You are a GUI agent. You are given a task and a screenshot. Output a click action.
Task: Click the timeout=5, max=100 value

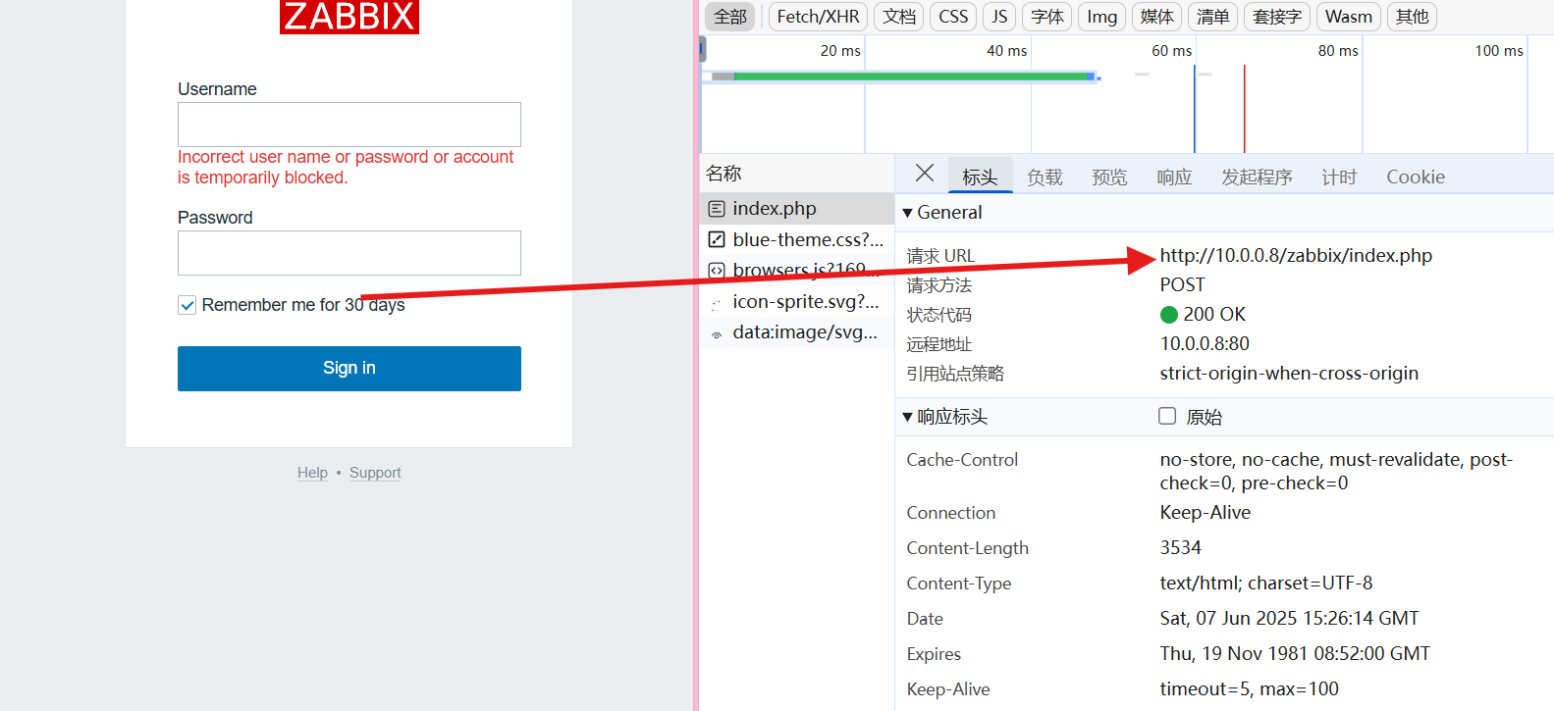1250,689
